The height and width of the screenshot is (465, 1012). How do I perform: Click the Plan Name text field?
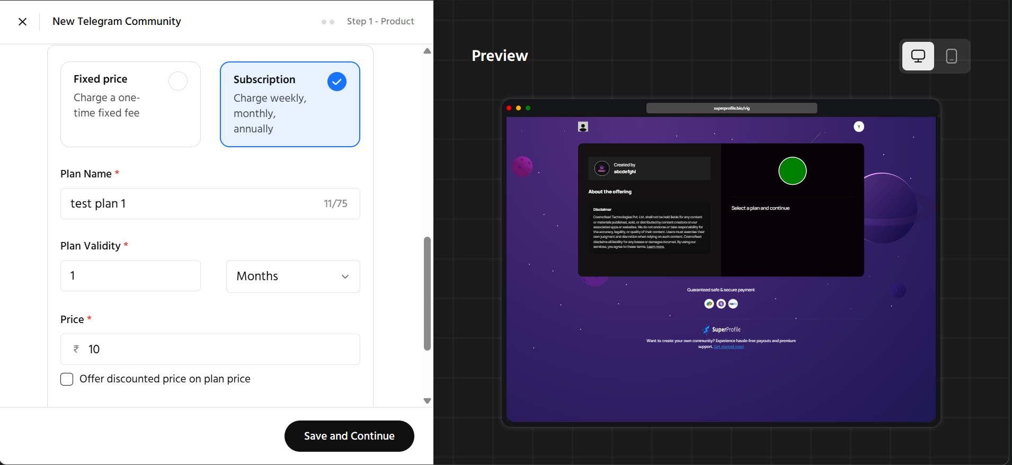pyautogui.click(x=193, y=204)
